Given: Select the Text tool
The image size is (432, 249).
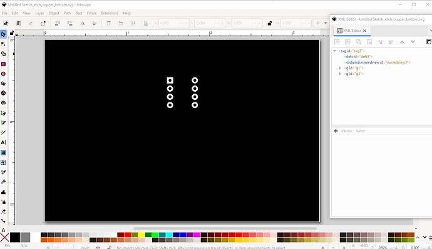Looking at the screenshot, I should click(x=3, y=142).
